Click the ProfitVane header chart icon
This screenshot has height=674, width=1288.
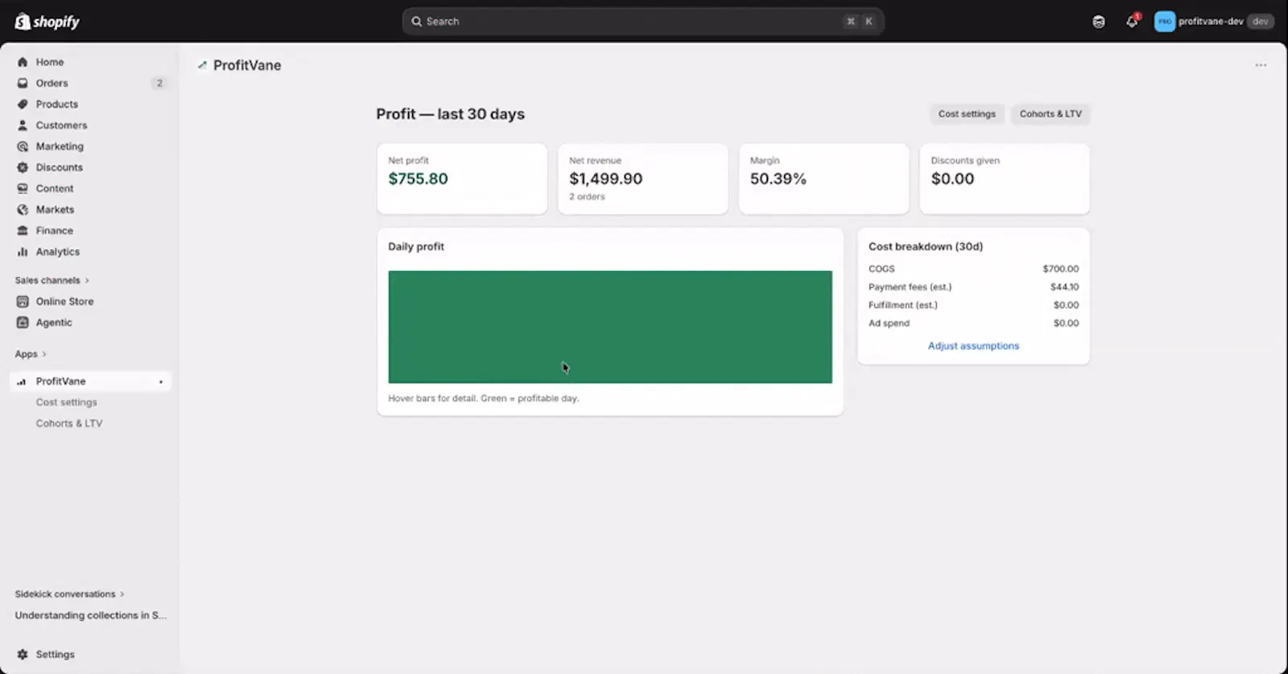pos(202,65)
